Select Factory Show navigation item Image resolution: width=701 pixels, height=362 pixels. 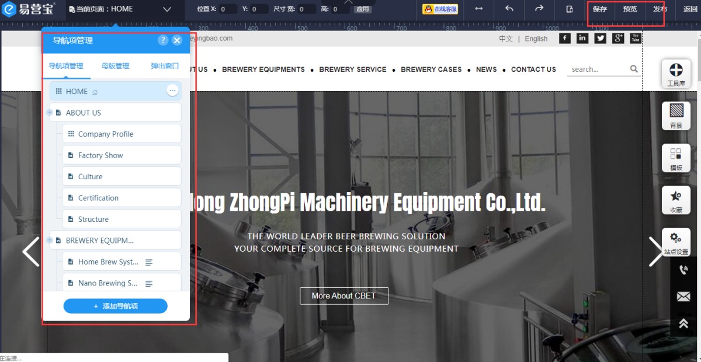[x=122, y=155]
